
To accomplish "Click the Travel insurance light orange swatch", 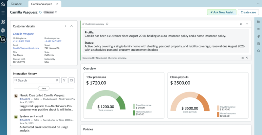I will tap(218, 108).
